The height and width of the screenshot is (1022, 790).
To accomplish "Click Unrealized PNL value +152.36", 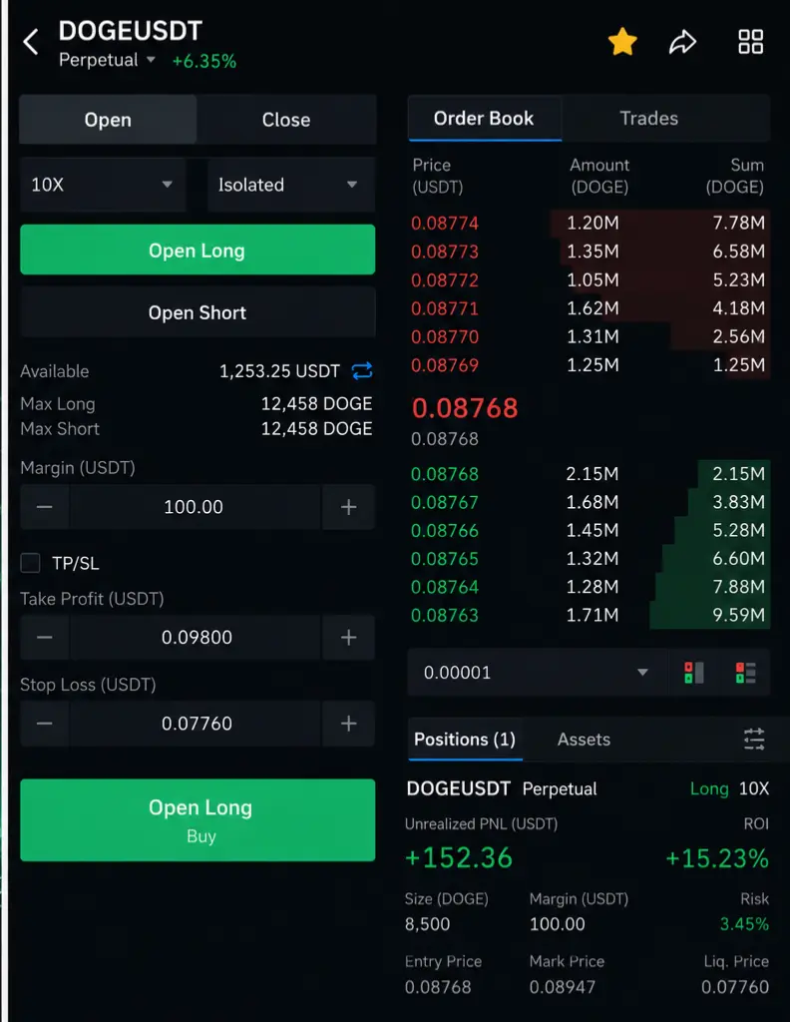I will (459, 857).
